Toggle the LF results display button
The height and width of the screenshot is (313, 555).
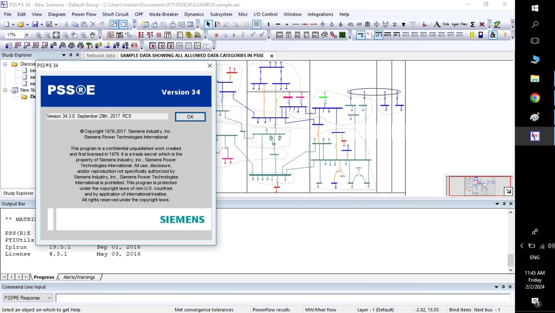click(x=379, y=35)
